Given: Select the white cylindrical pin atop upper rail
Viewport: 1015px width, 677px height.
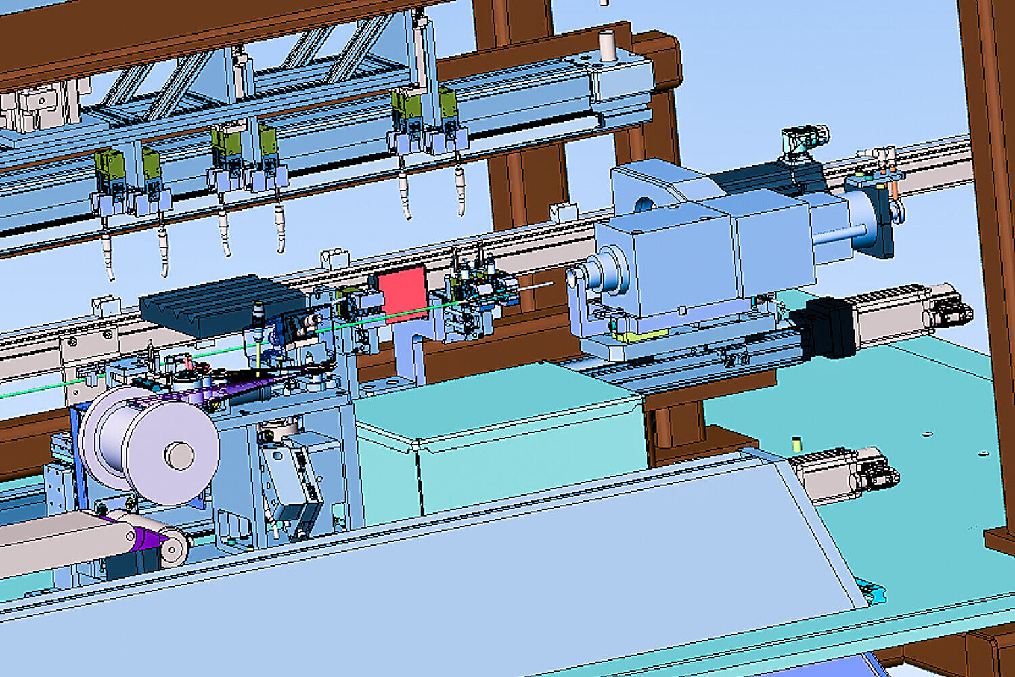Looking at the screenshot, I should tap(607, 44).
